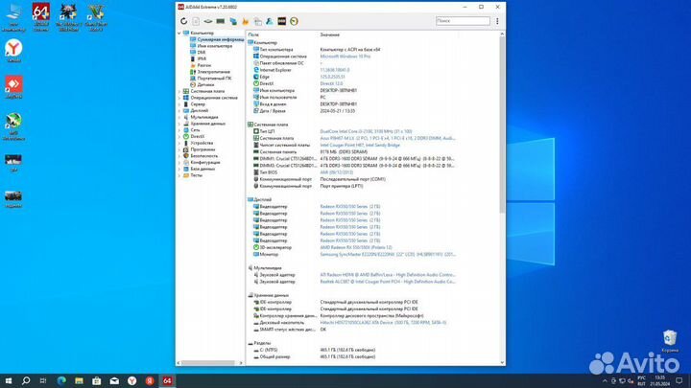
Task: Open the red AnyDesk desktop shortcut
Action: pos(13,86)
